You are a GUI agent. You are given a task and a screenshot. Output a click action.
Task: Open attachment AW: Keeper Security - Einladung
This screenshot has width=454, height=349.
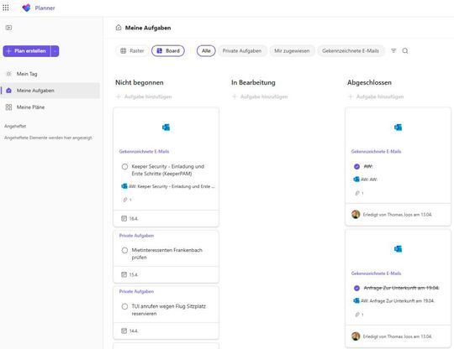coord(168,186)
